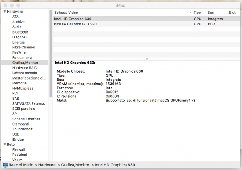Click the Bus column header
This screenshot has height=170, width=242.
coord(211,13)
